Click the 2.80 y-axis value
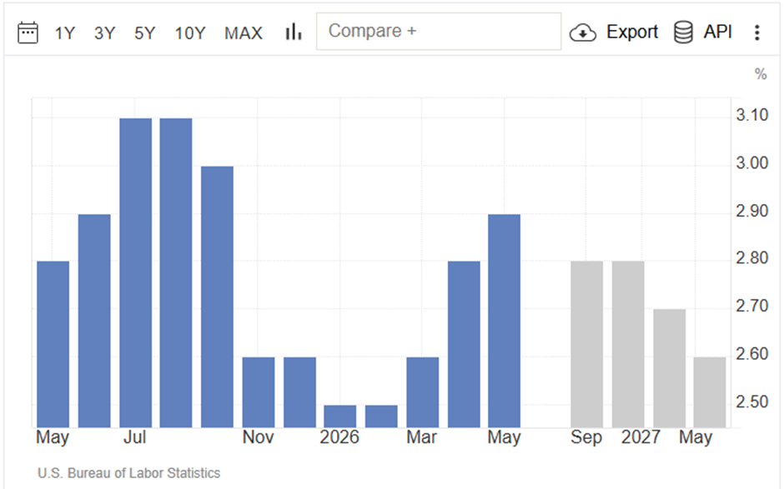The width and height of the screenshot is (784, 489). click(x=751, y=258)
